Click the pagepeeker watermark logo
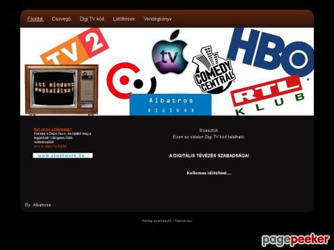This screenshot has width=334, height=250. pyautogui.click(x=296, y=240)
